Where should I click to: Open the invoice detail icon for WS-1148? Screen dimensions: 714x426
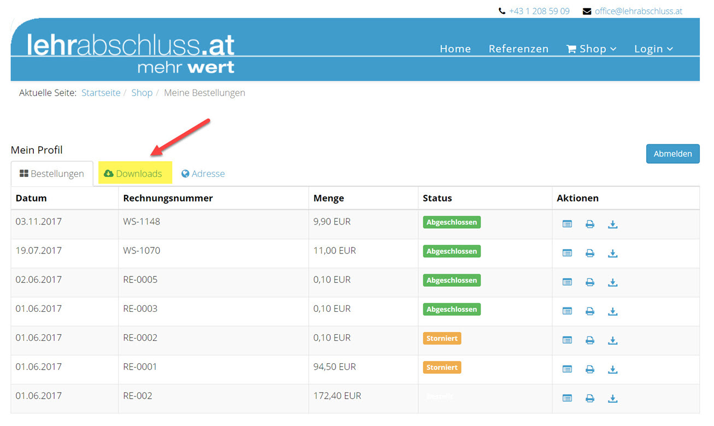tap(567, 224)
